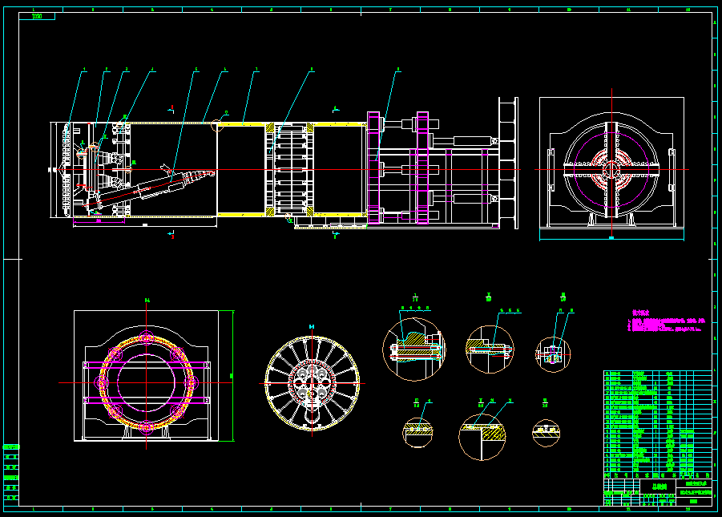Viewport: 722px width, 517px height.
Task: Select balloon number 7 leader label
Action: 256,70
